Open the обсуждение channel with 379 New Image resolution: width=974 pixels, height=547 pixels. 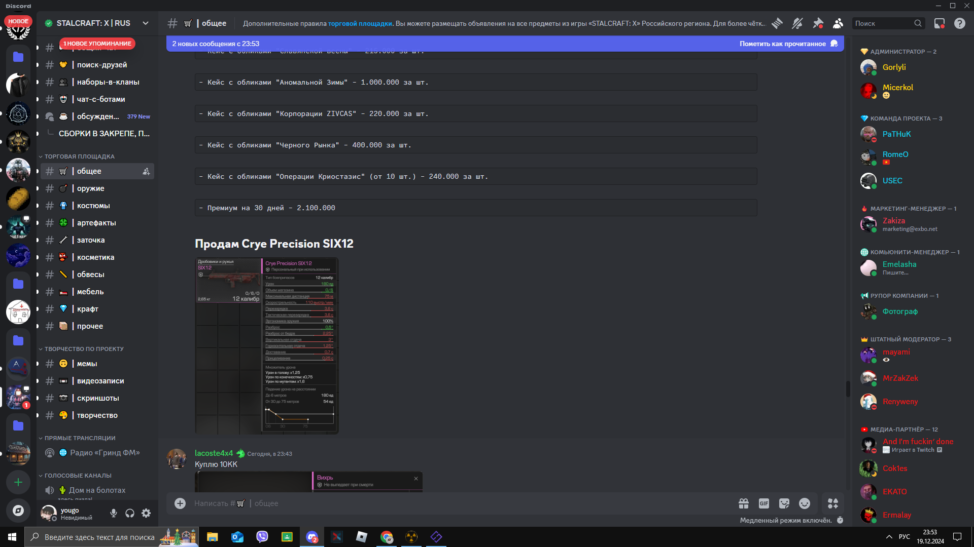(97, 116)
